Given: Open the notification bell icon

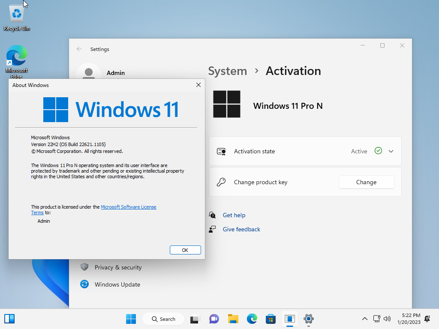Looking at the screenshot, I should (x=427, y=319).
